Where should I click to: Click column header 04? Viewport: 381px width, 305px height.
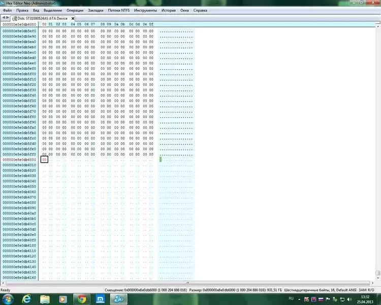tap(73, 24)
